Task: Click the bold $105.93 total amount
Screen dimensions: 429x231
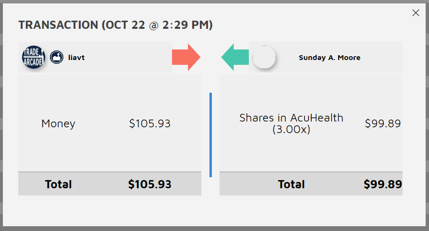Action: [x=149, y=184]
